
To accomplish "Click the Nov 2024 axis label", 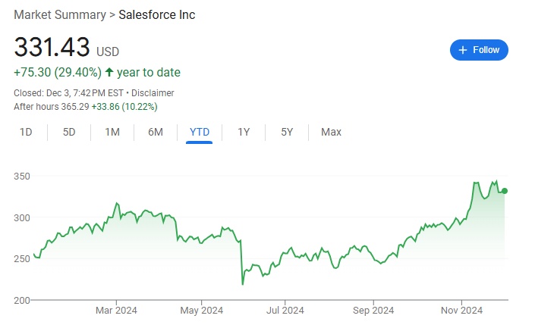I will (x=461, y=309).
